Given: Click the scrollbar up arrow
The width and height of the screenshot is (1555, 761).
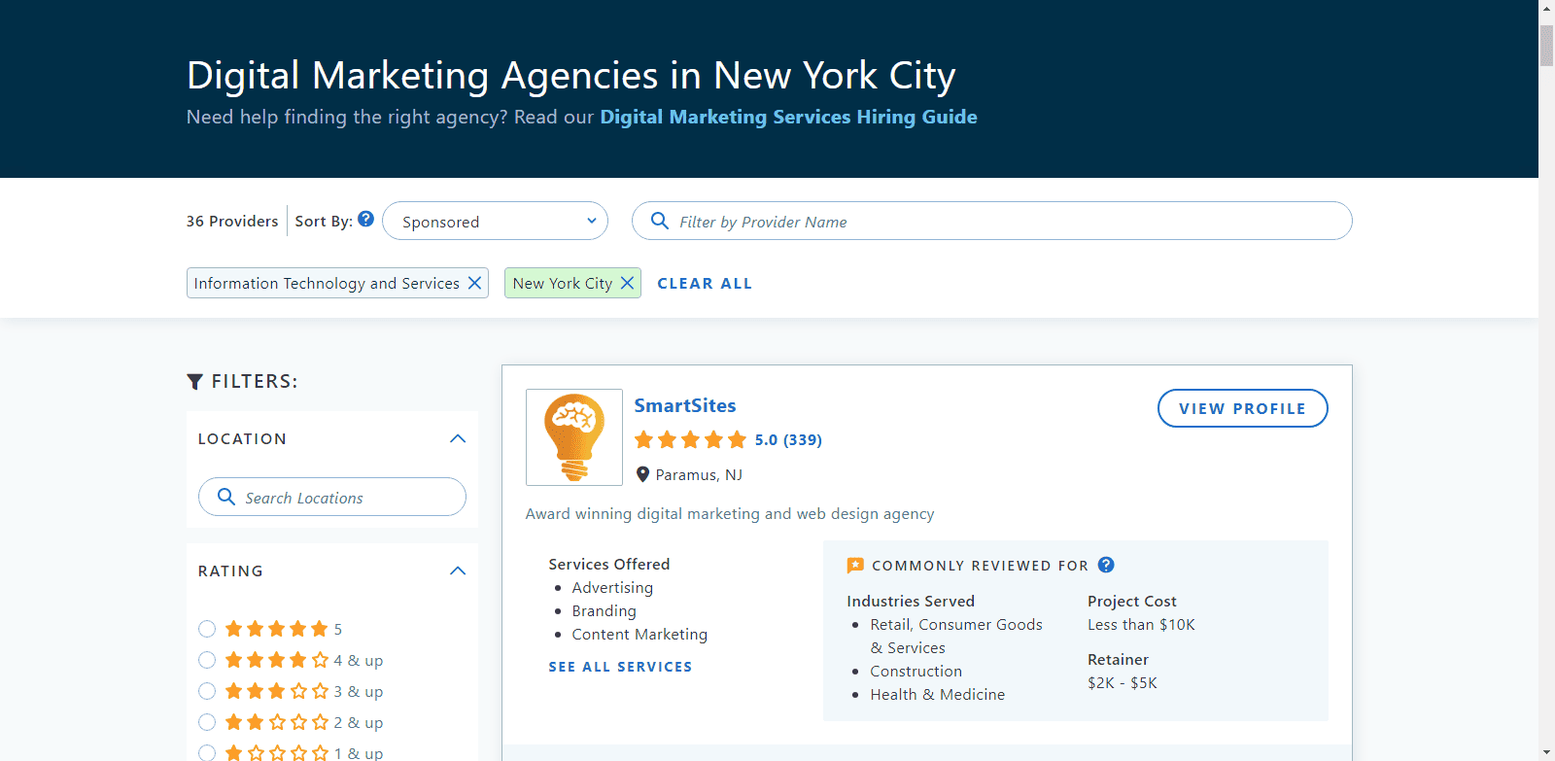Looking at the screenshot, I should pyautogui.click(x=1546, y=7).
